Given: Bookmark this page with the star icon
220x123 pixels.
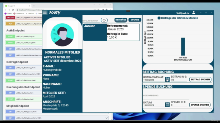Looking at the screenshot, I should pos(98,10).
